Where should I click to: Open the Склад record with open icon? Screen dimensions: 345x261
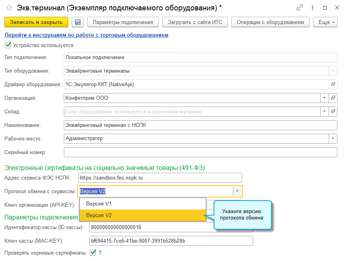coord(333,111)
